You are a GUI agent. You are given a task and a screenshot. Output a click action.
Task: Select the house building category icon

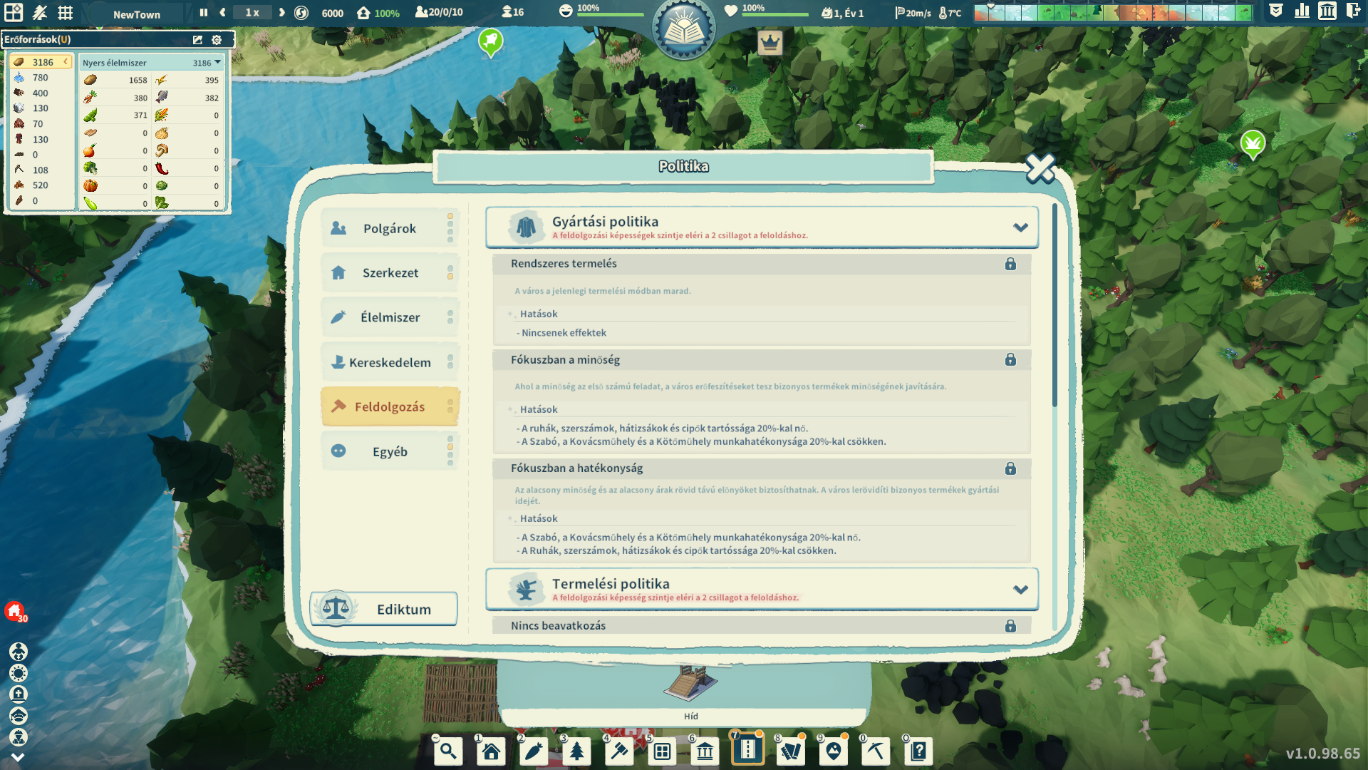tap(491, 751)
